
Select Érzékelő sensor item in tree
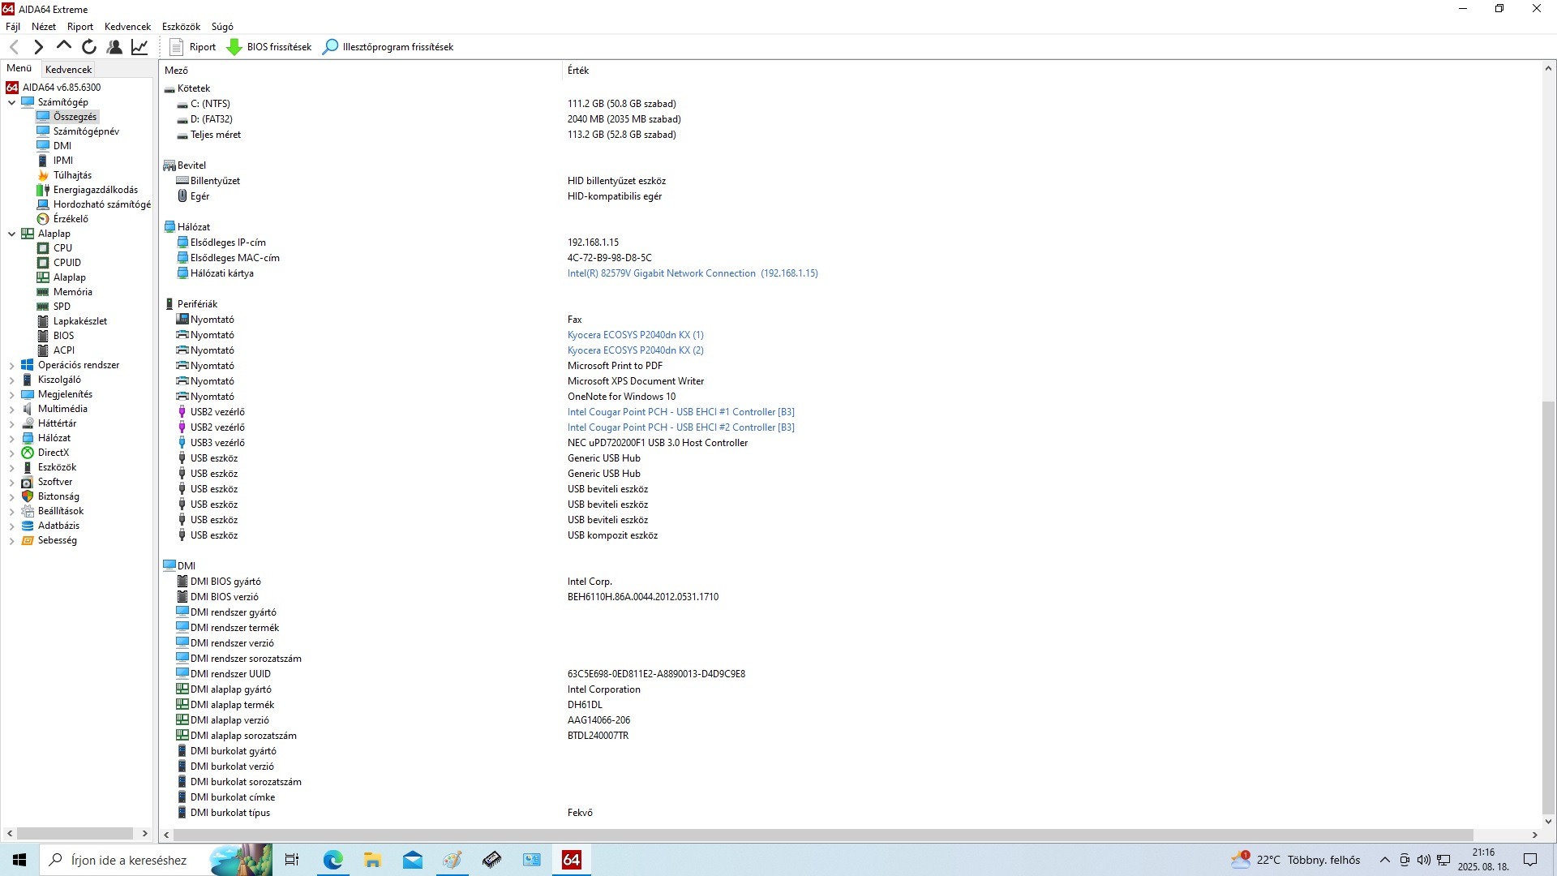tap(71, 219)
